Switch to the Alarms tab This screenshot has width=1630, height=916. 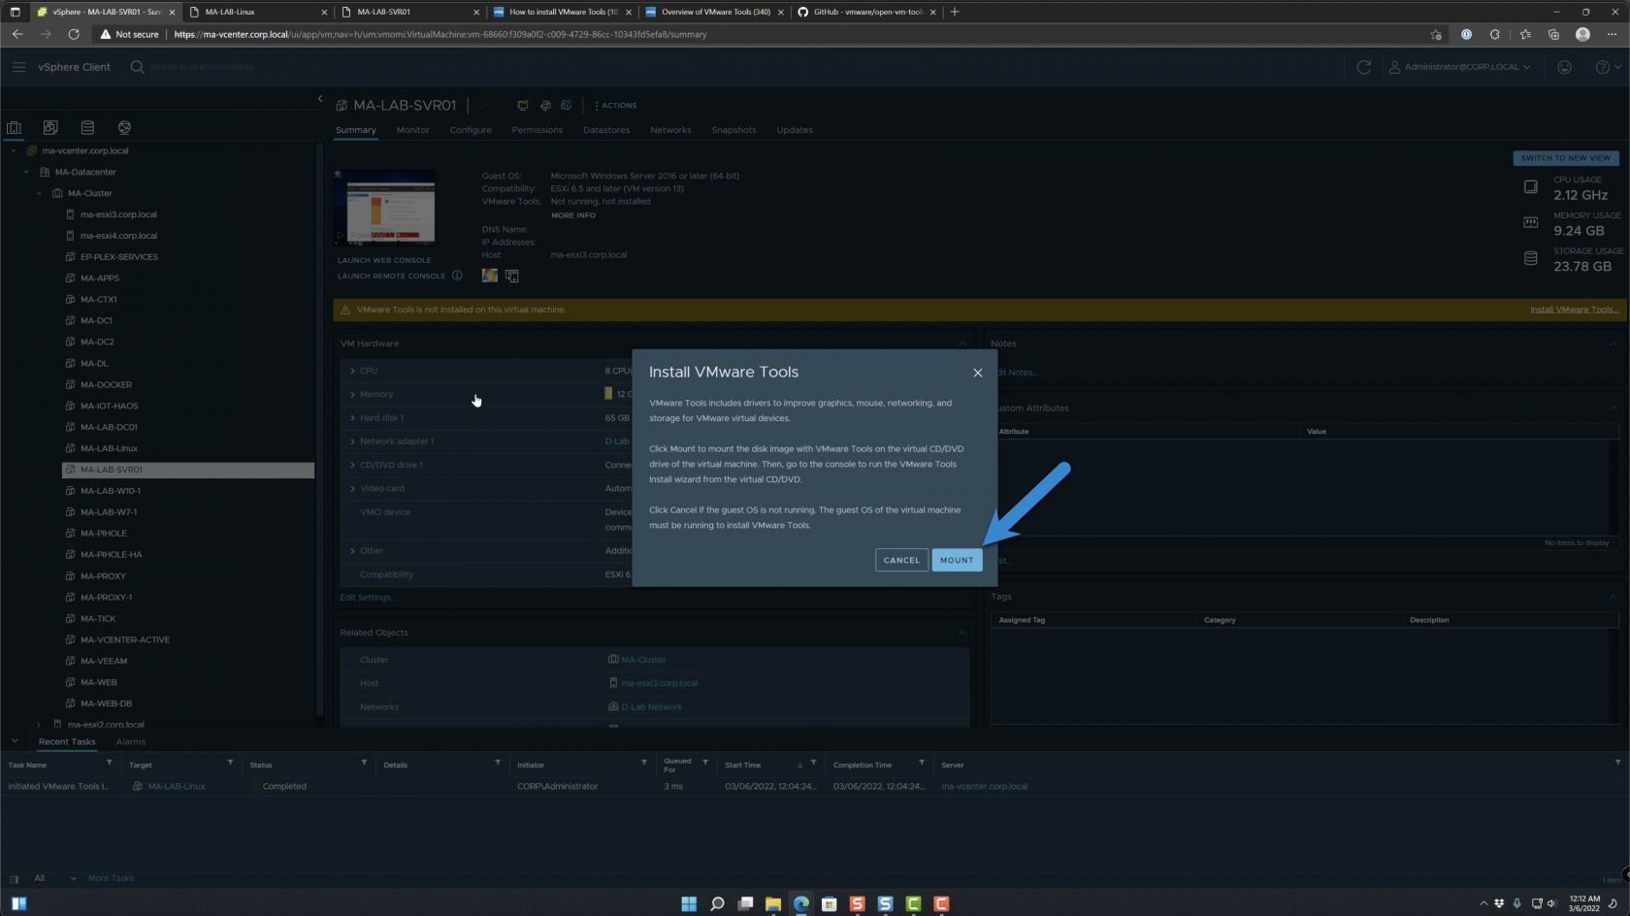(x=130, y=741)
